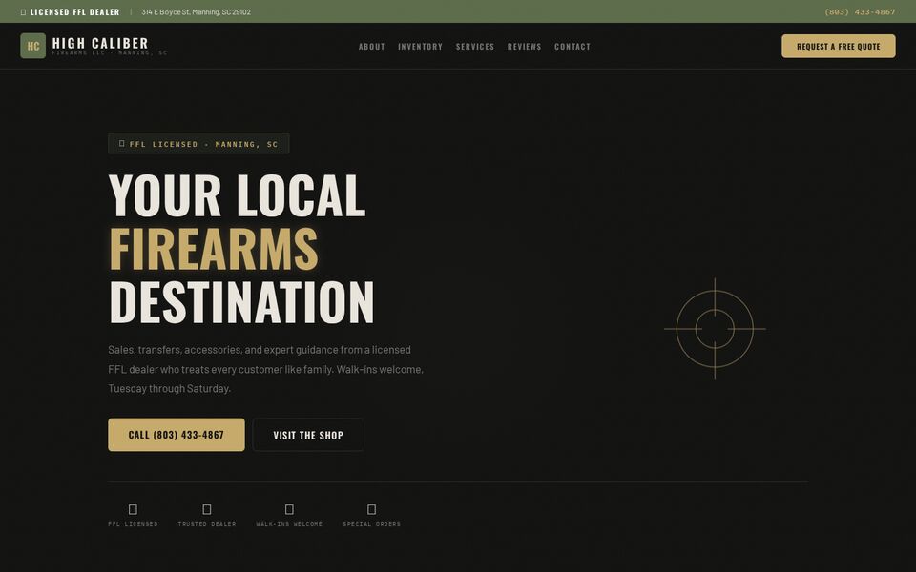Viewport: 916px width, 572px height.
Task: Click the icon above Trusted Dealer
Action: [207, 509]
